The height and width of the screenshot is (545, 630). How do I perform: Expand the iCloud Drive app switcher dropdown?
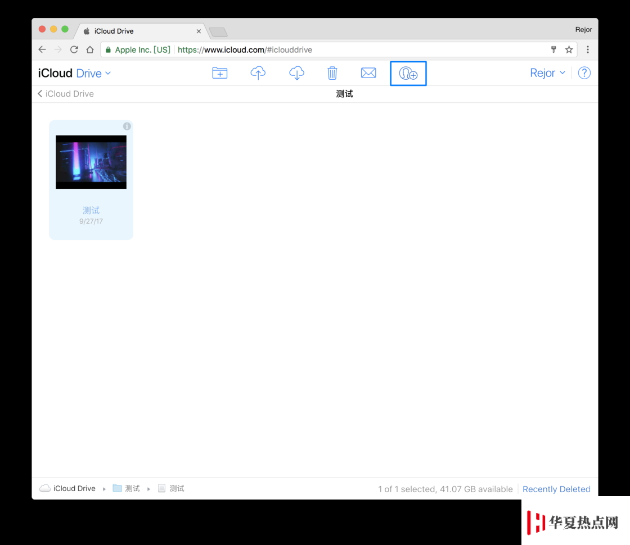point(93,74)
